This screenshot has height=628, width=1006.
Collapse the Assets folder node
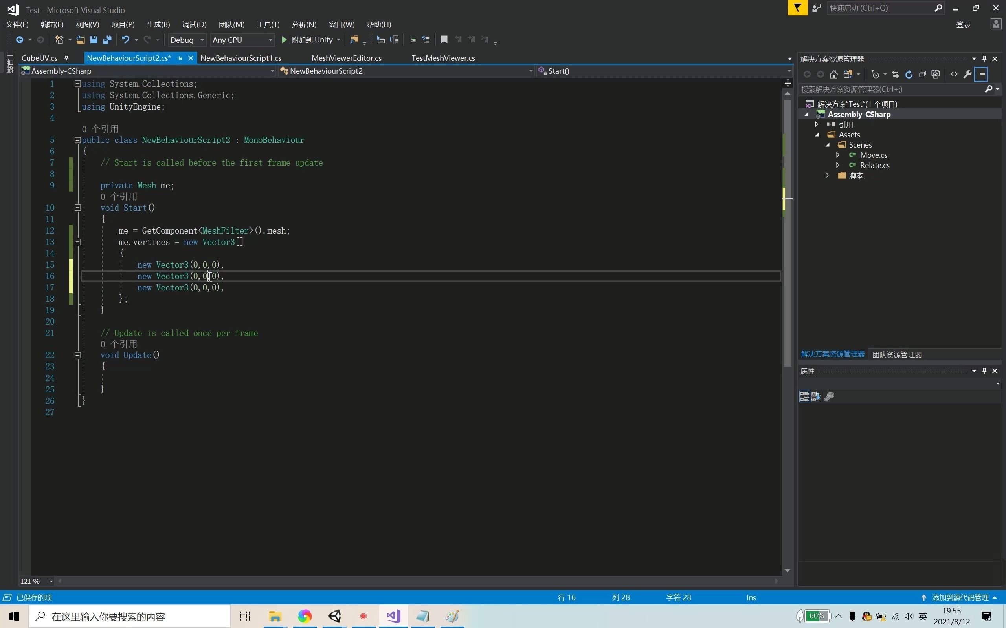click(x=817, y=135)
